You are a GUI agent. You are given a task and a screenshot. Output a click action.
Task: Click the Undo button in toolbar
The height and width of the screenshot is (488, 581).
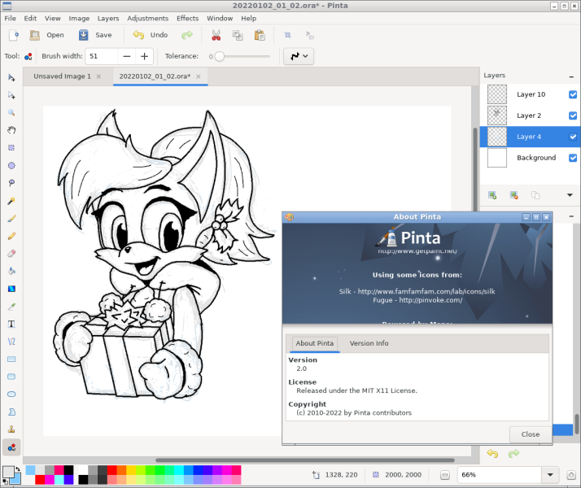tap(151, 35)
